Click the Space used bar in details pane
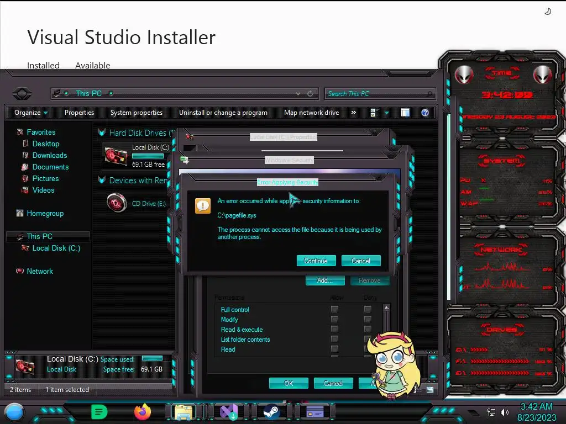 click(x=152, y=358)
